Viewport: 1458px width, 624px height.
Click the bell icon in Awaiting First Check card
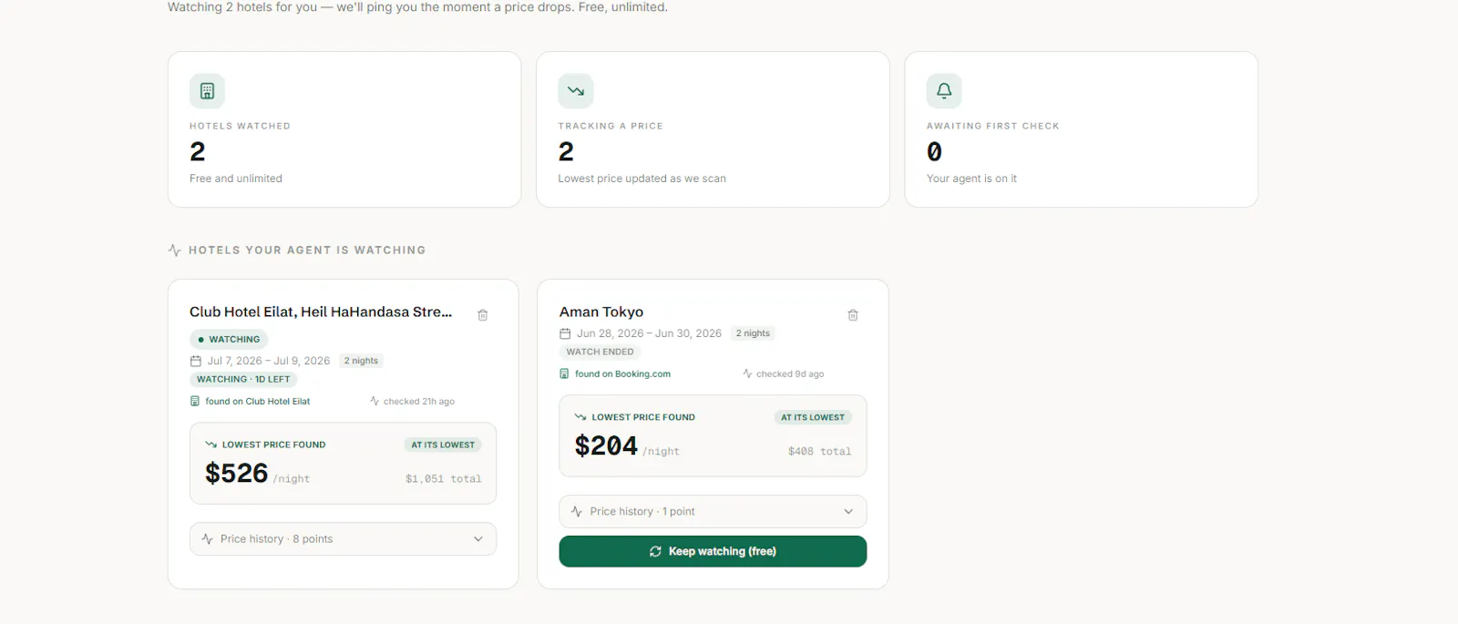click(x=944, y=91)
